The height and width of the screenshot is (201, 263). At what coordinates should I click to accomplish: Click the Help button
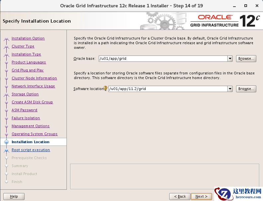[x=14, y=196]
